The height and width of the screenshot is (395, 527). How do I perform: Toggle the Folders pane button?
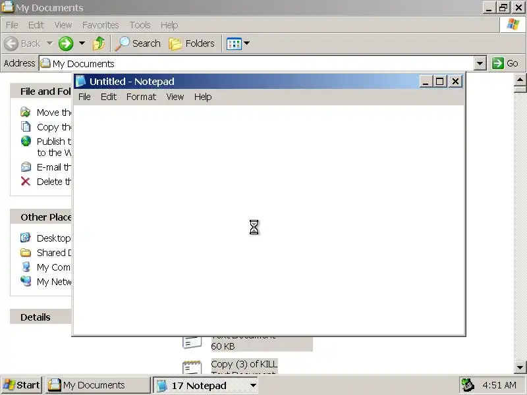pyautogui.click(x=192, y=43)
